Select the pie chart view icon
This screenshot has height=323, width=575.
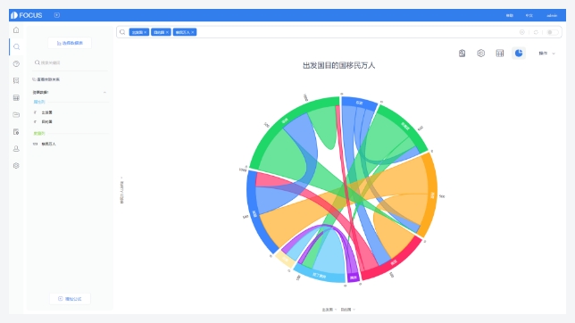519,54
